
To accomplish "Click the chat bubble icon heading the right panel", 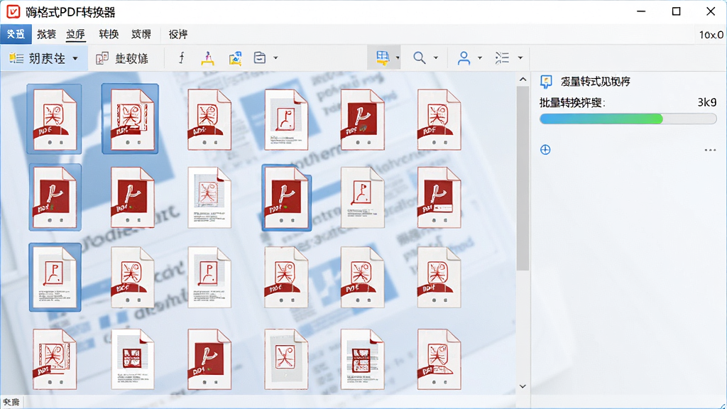I will point(546,82).
